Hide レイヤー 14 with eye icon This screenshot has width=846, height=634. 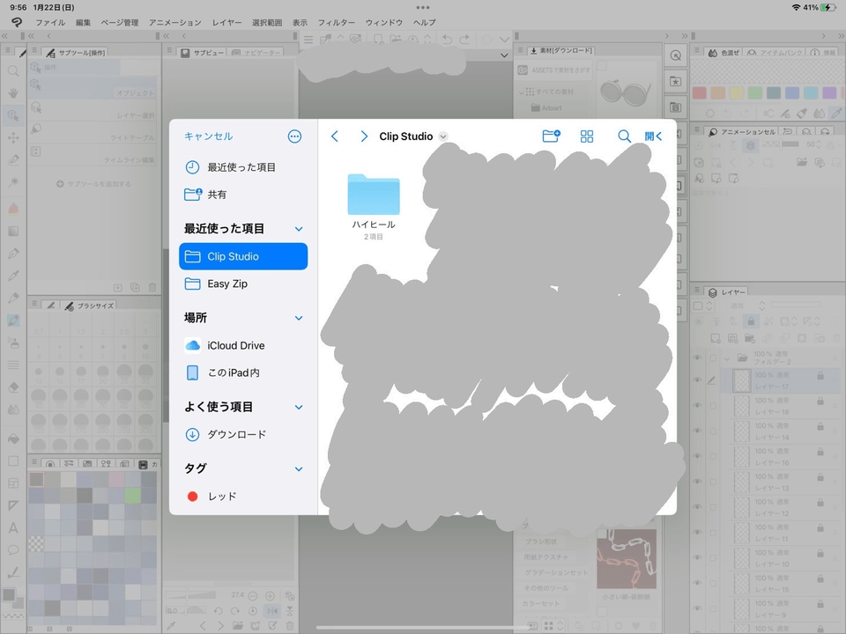click(698, 431)
